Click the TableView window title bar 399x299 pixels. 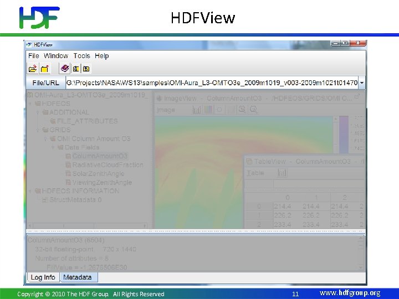click(x=304, y=162)
